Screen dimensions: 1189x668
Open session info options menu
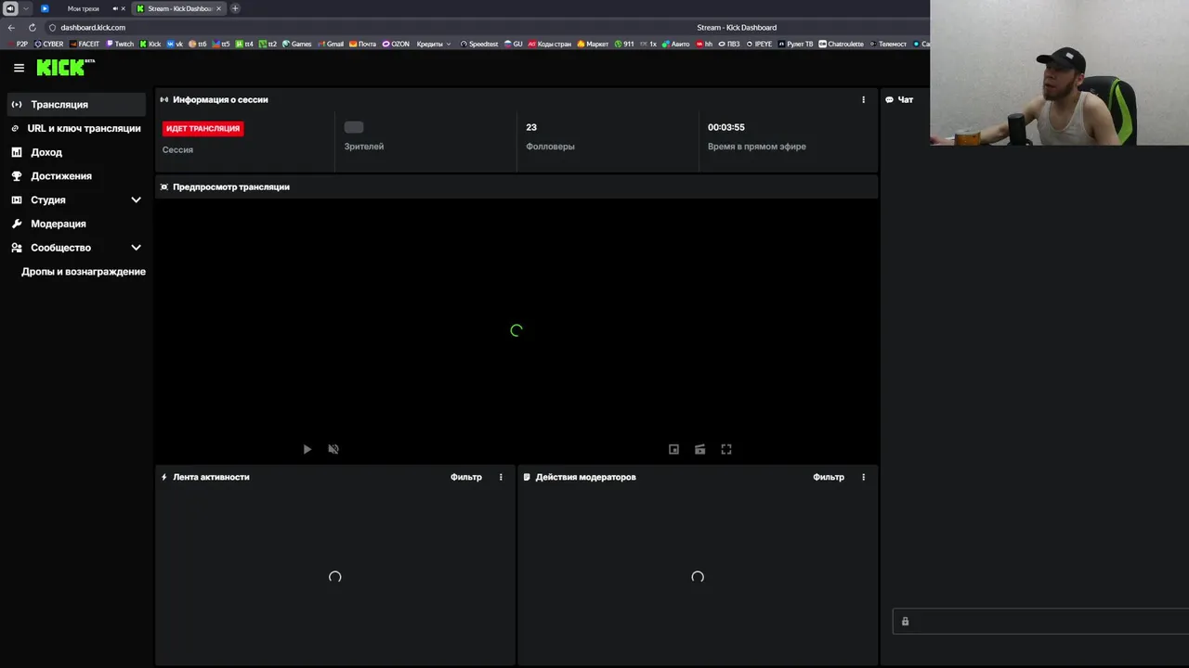coord(863,99)
